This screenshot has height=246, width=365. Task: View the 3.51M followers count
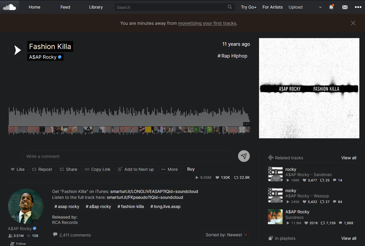[16, 236]
